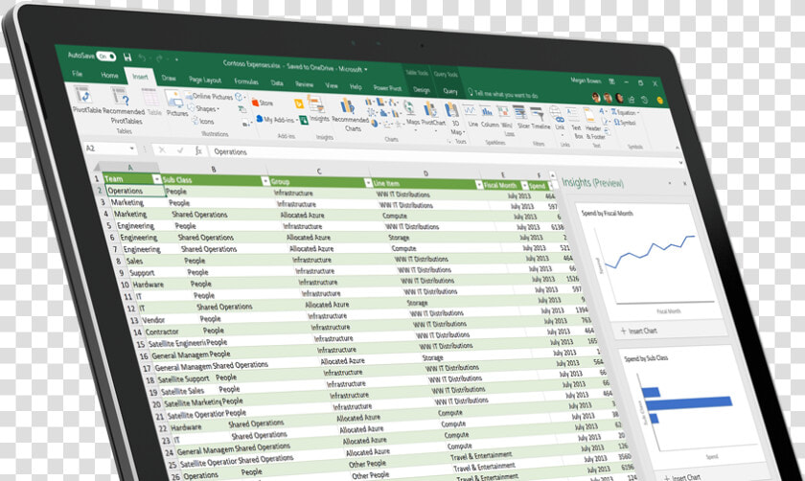Open the Review ribbon tab
The width and height of the screenshot is (805, 481).
click(x=304, y=83)
